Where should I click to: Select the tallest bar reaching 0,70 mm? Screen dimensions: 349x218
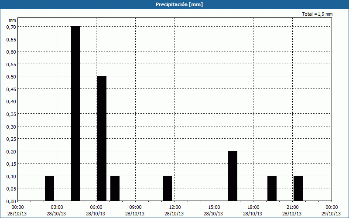[75, 114]
